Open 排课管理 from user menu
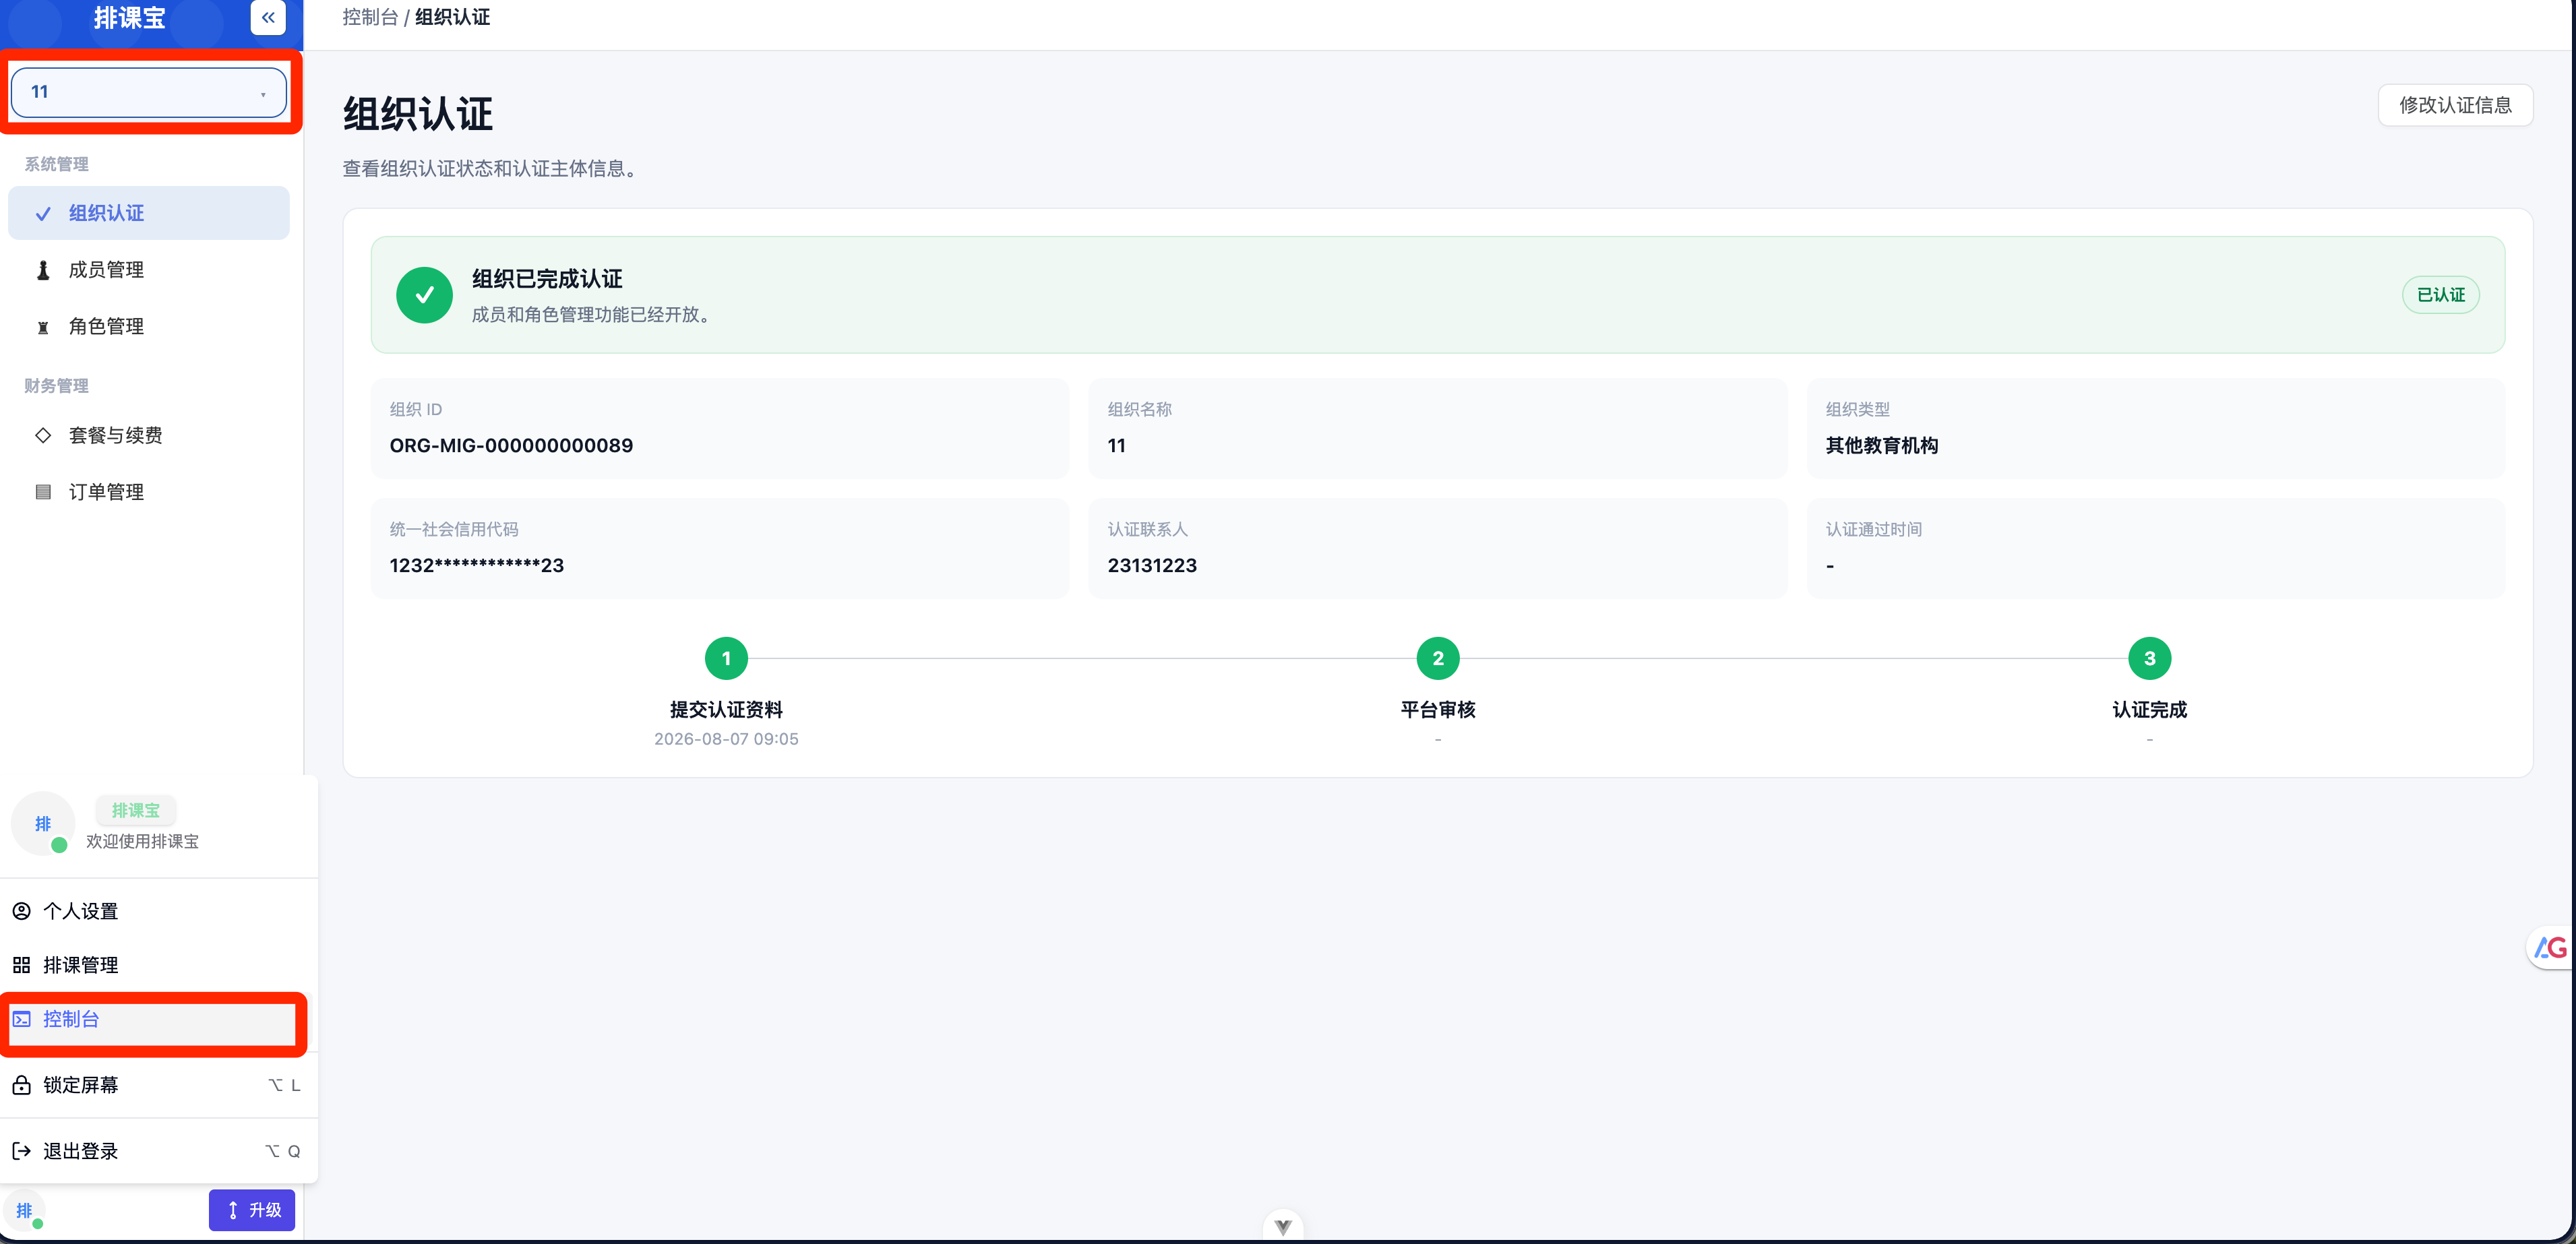The image size is (2576, 1244). [x=159, y=965]
